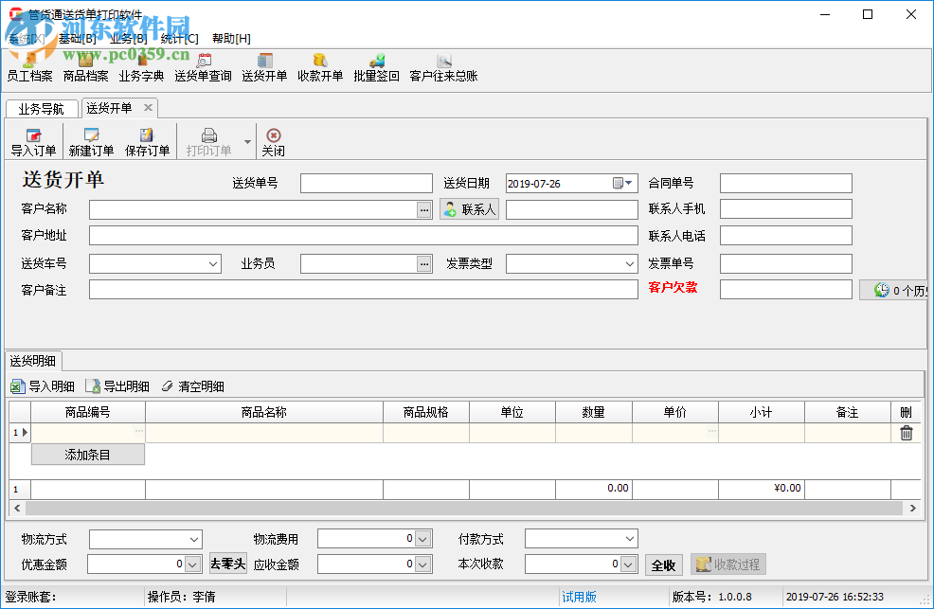
Task: Click the 全收 button
Action: (664, 564)
